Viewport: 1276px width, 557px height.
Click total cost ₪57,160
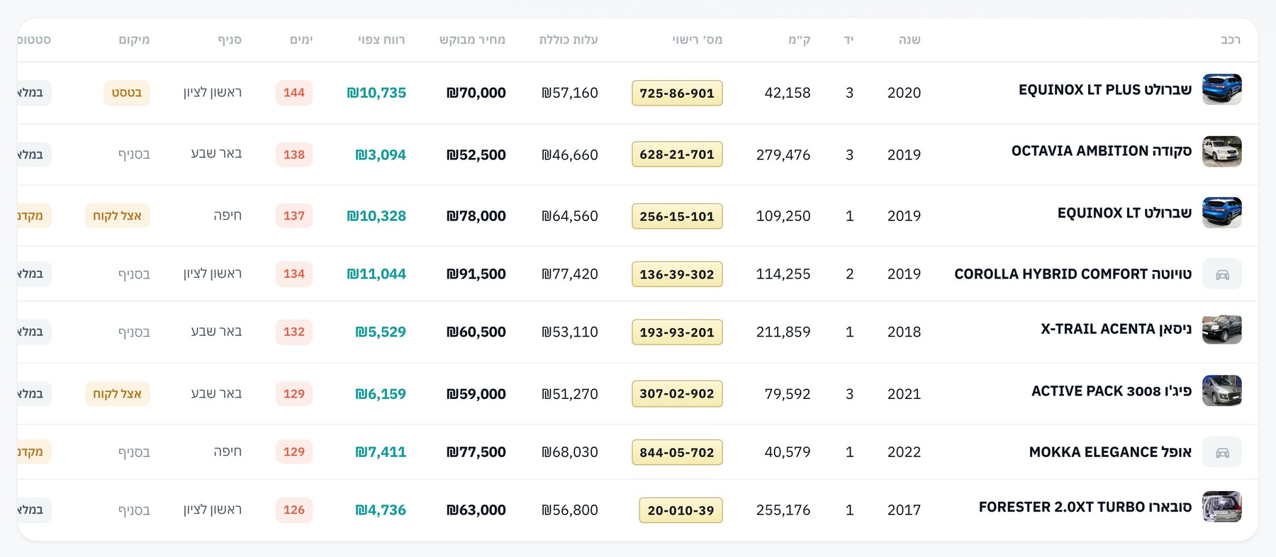[x=570, y=93]
